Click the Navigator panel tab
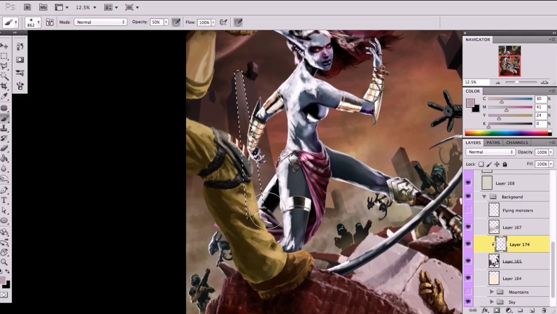The image size is (557, 314). click(x=478, y=39)
